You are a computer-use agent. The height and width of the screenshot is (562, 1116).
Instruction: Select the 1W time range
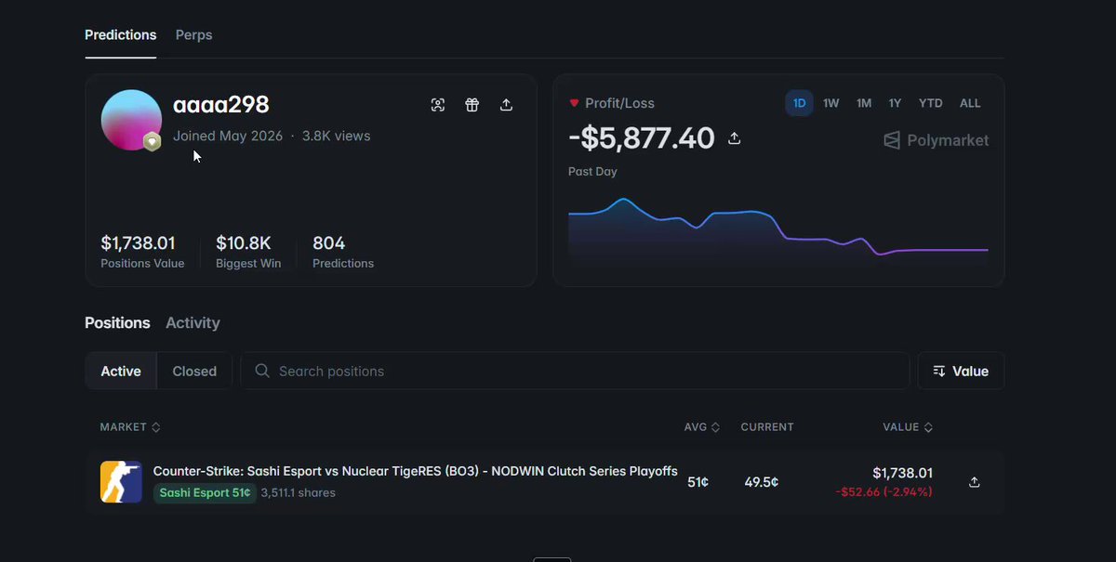pos(831,103)
